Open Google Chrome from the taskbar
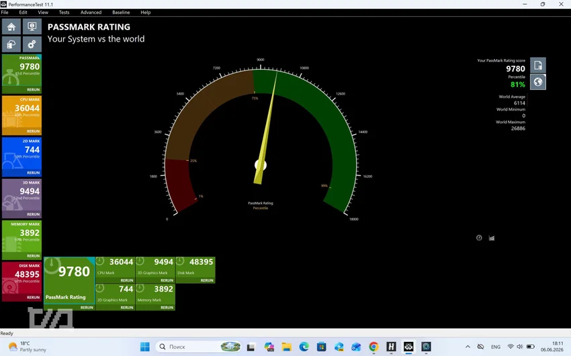Viewport: 571px width, 356px height. 374,347
